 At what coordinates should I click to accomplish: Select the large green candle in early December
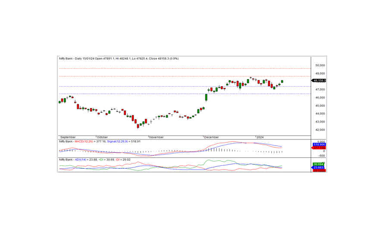(x=206, y=98)
